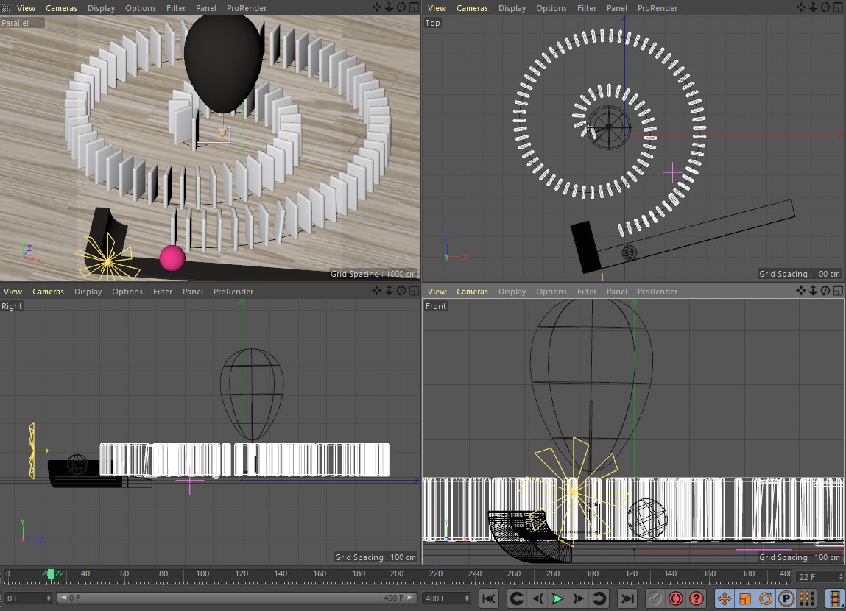Toggle active view icon in Parallel viewport
Screen dimensions: 846x611
pos(414,7)
